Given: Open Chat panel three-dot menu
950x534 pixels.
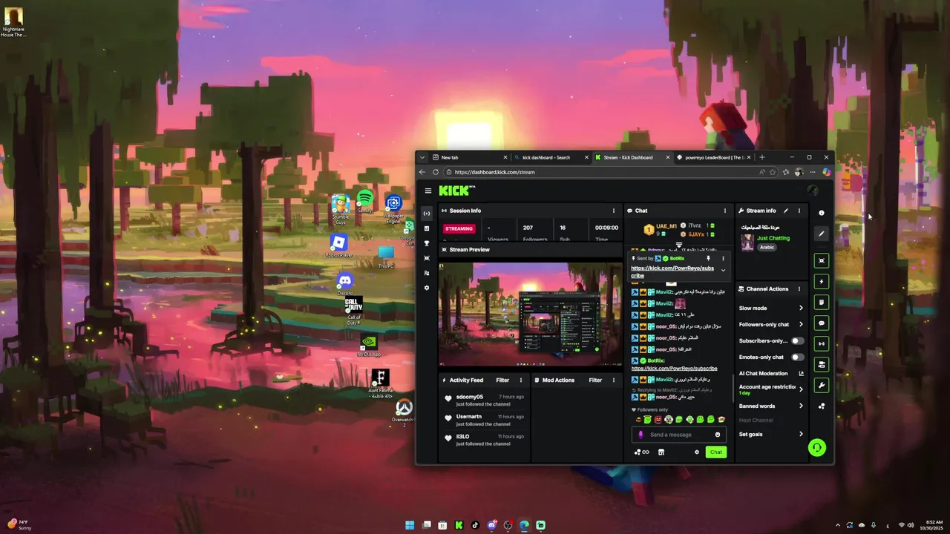Looking at the screenshot, I should pos(725,211).
